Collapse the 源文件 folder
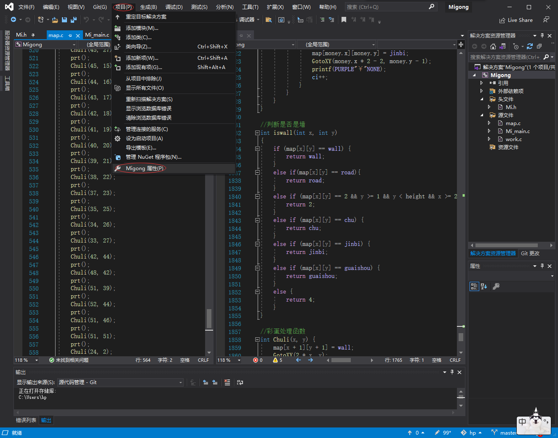558x438 pixels. [482, 115]
